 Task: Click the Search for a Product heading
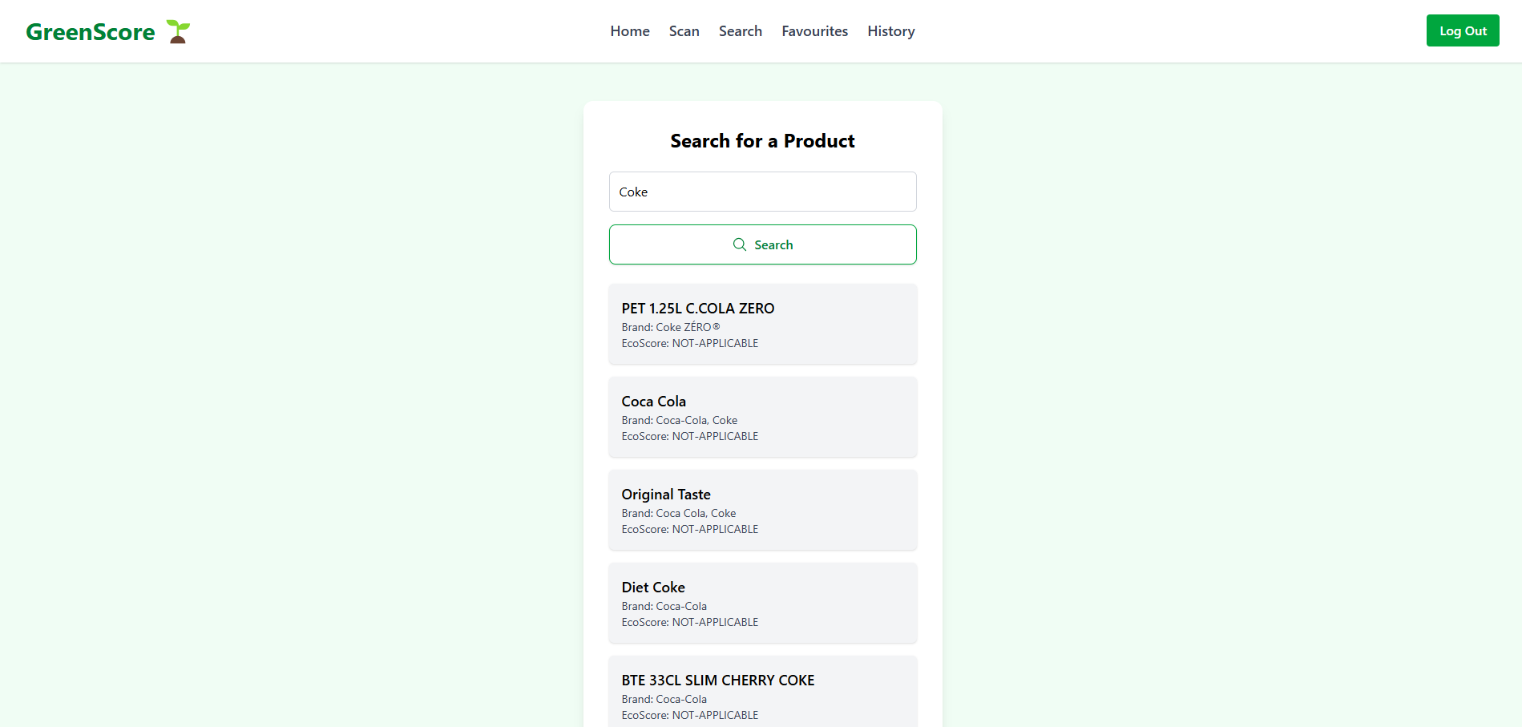click(762, 141)
